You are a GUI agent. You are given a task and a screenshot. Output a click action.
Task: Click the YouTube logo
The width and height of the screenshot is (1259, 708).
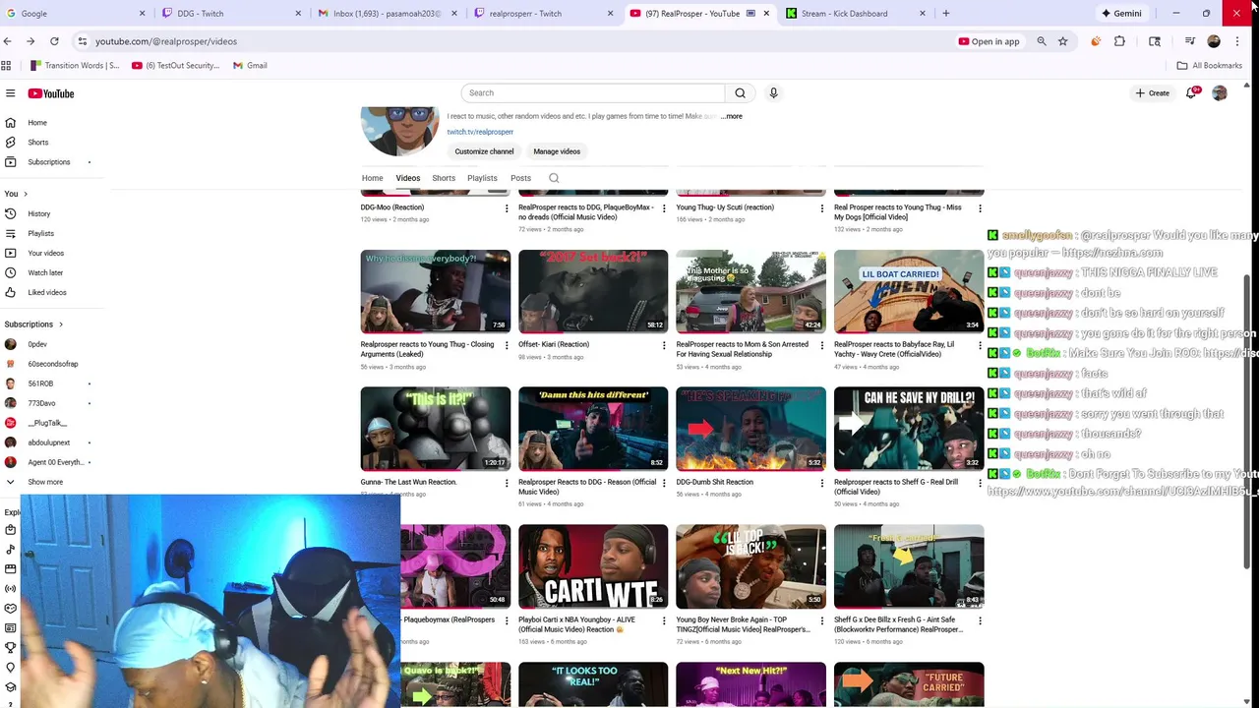(x=51, y=93)
